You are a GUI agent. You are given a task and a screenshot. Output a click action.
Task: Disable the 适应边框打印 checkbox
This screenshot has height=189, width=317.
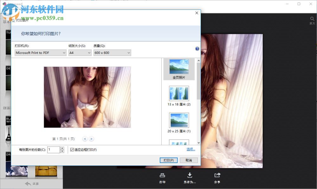72,150
